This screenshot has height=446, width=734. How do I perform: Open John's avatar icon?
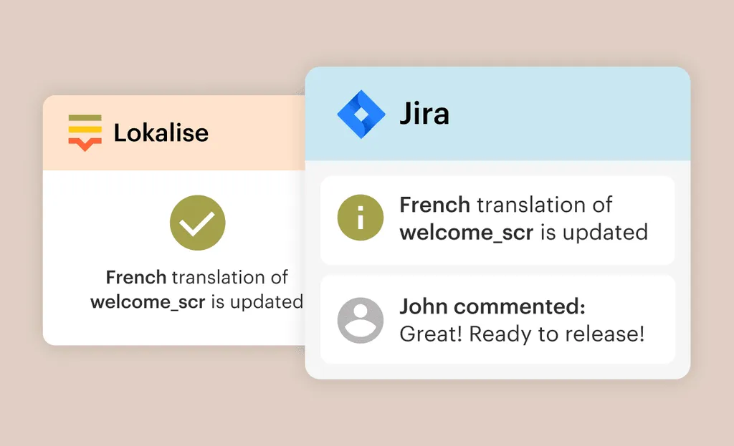coord(361,320)
